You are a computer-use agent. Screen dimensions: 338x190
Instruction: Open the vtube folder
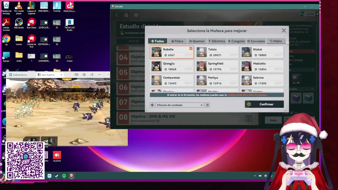point(19,57)
